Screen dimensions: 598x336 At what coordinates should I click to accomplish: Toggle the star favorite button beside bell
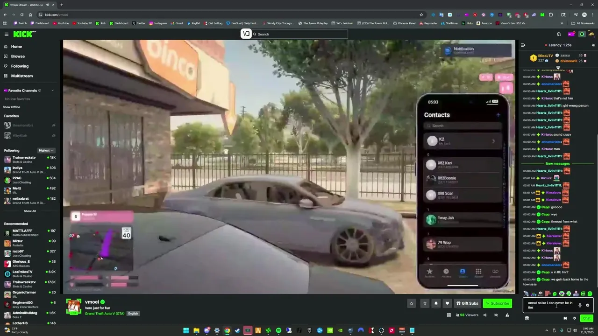(425, 303)
